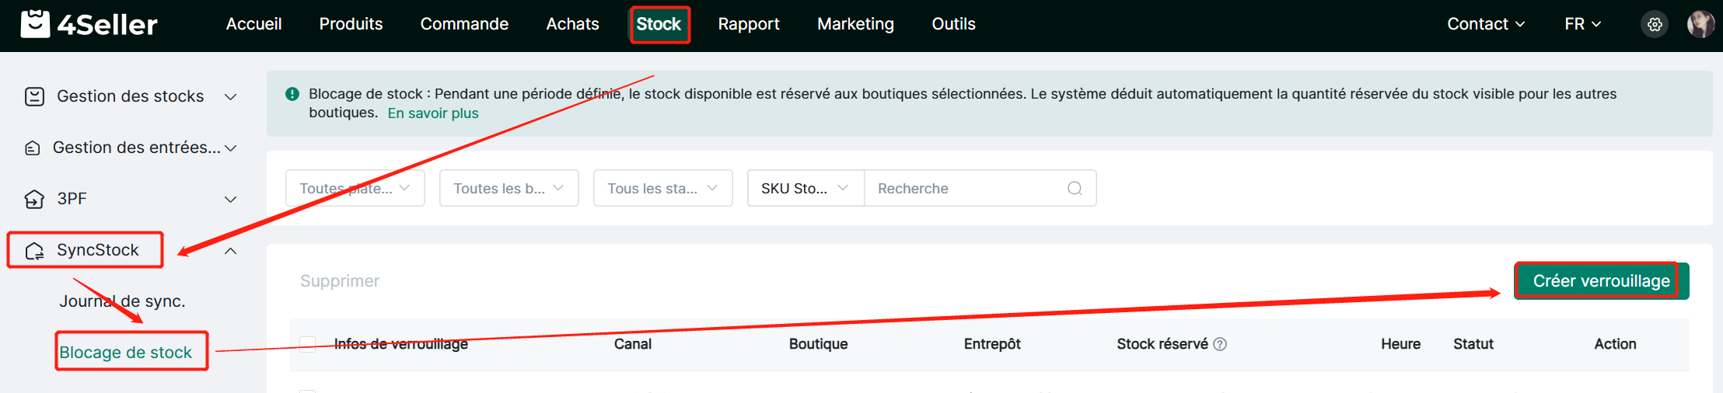Open the SKU Stock search type dropdown
Screen dimensions: 1723x393
coord(805,189)
